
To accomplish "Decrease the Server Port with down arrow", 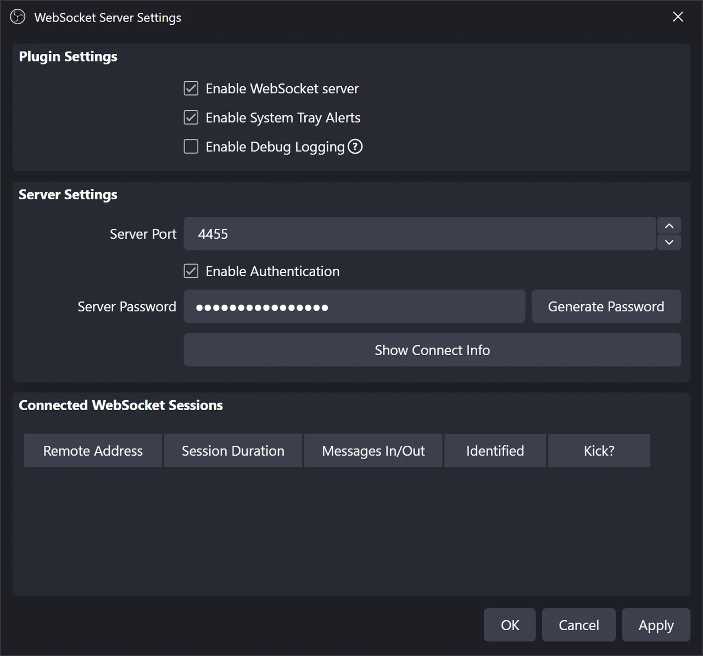I will tap(669, 242).
